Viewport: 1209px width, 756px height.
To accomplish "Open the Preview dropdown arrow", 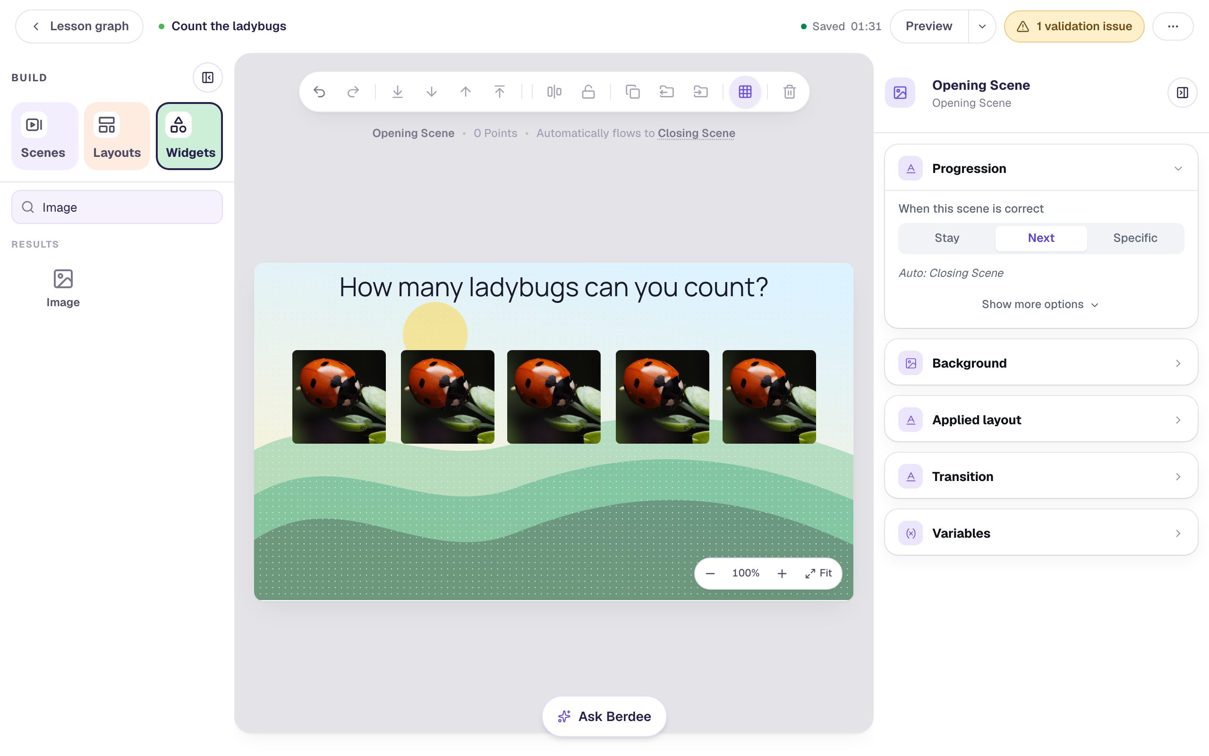I will [x=982, y=26].
